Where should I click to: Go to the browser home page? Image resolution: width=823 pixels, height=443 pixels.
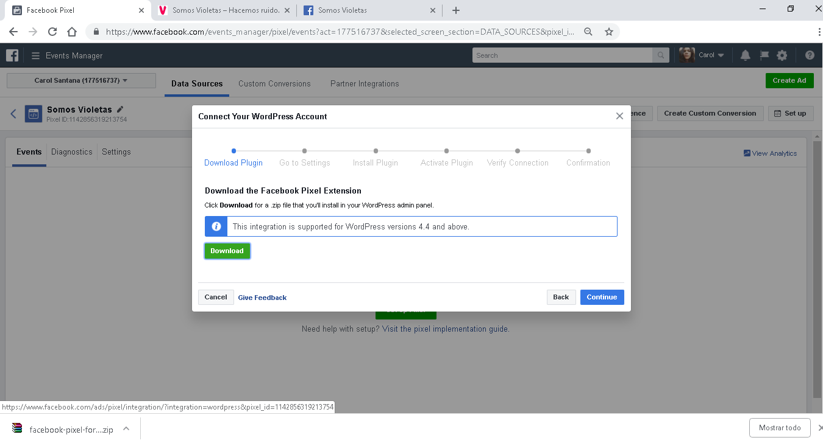pyautogui.click(x=72, y=32)
